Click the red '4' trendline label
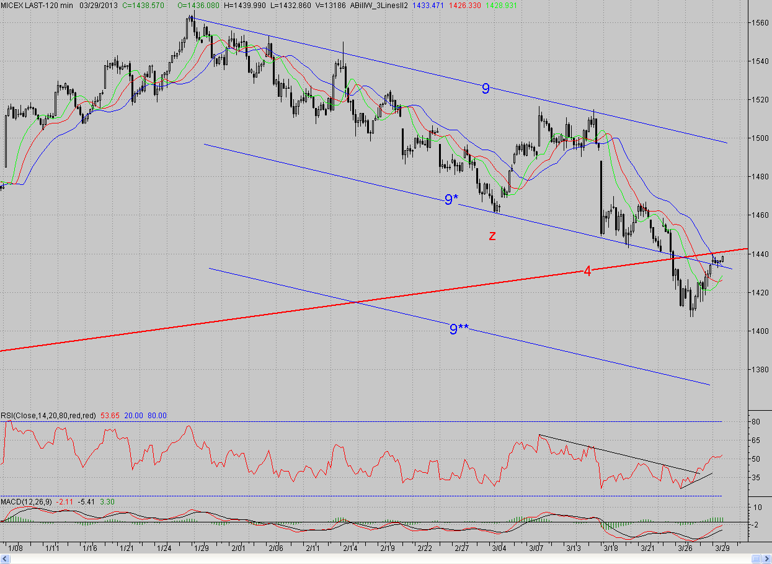772x564 pixels. coord(587,271)
